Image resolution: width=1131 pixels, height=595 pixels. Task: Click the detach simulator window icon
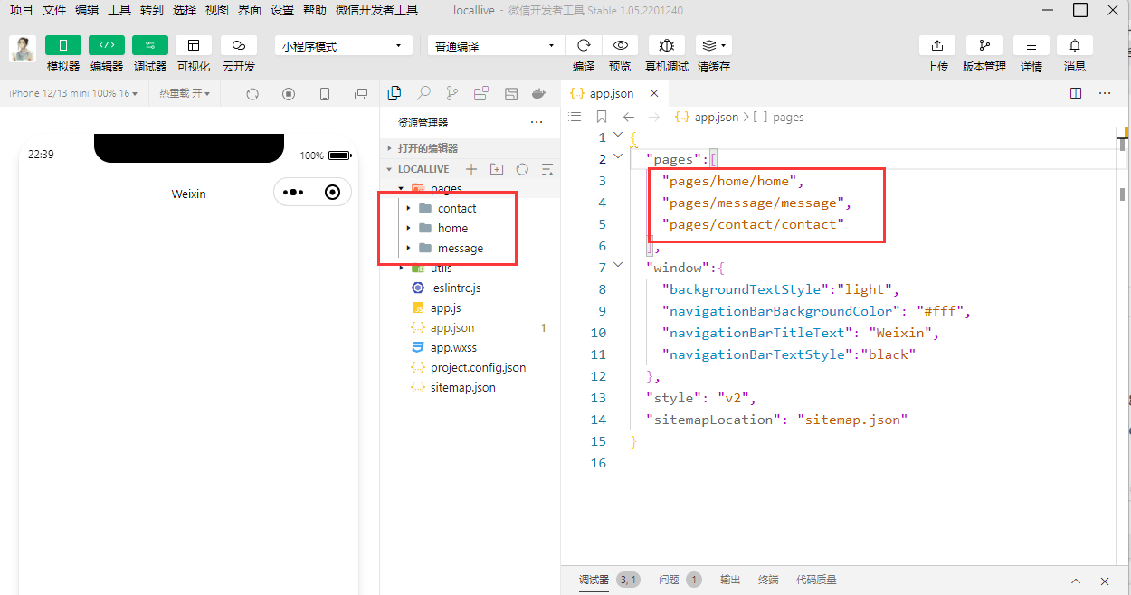point(361,94)
